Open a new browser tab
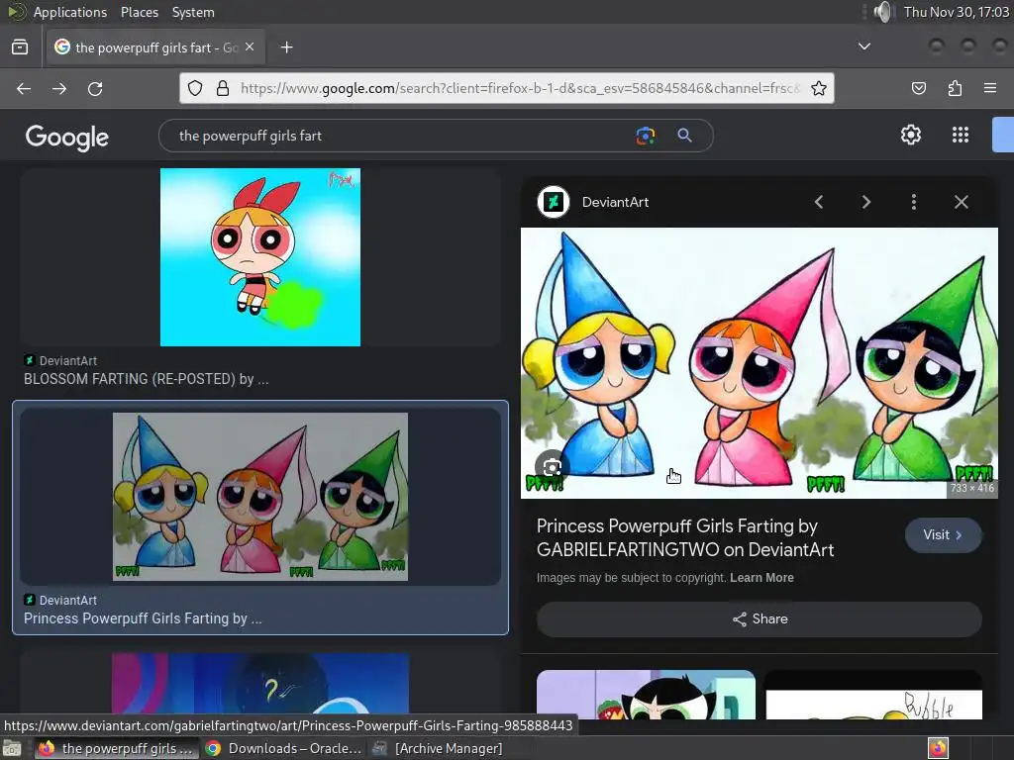The height and width of the screenshot is (760, 1014). pos(286,47)
